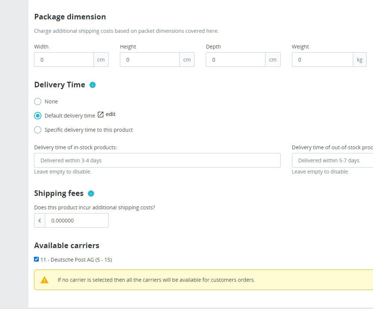This screenshot has width=373, height=309.
Task: Click the kg unit next to Weight
Action: [x=360, y=60]
